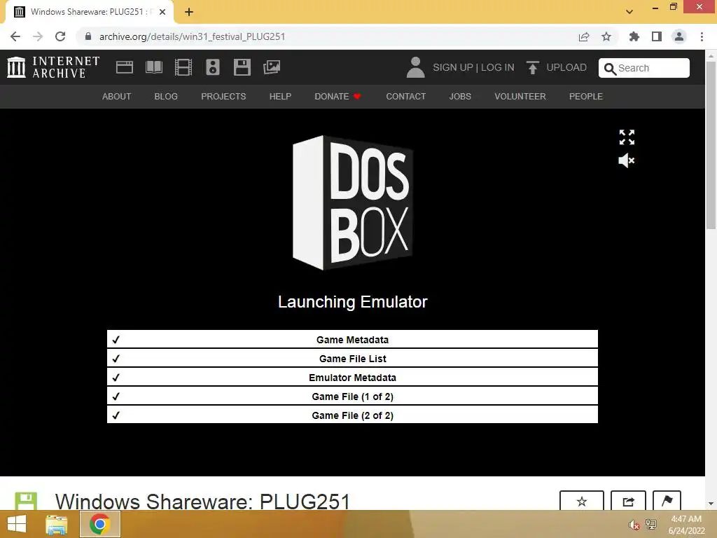Flag this item with flag button

coord(667,502)
